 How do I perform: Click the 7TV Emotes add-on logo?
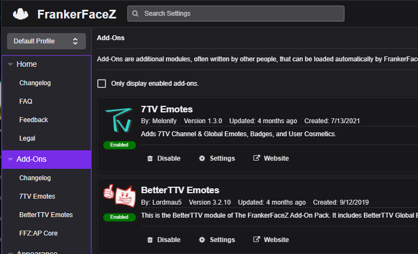pyautogui.click(x=118, y=122)
